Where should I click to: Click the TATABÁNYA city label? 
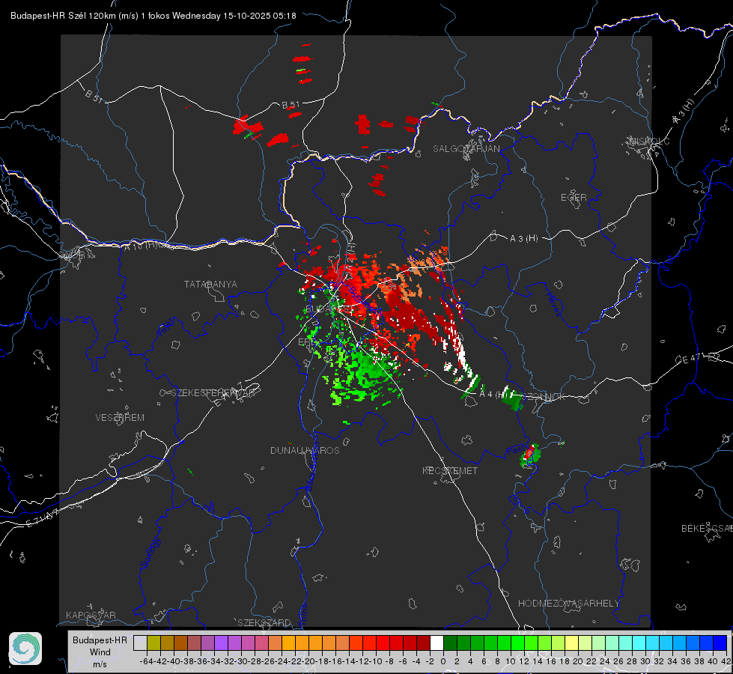pyautogui.click(x=210, y=284)
